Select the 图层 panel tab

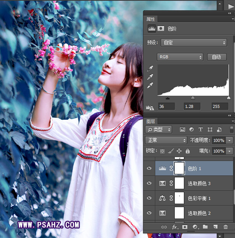(x=151, y=121)
